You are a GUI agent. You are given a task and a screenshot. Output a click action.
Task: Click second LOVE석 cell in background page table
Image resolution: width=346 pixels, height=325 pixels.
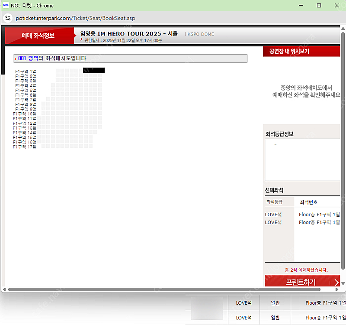[x=243, y=318]
